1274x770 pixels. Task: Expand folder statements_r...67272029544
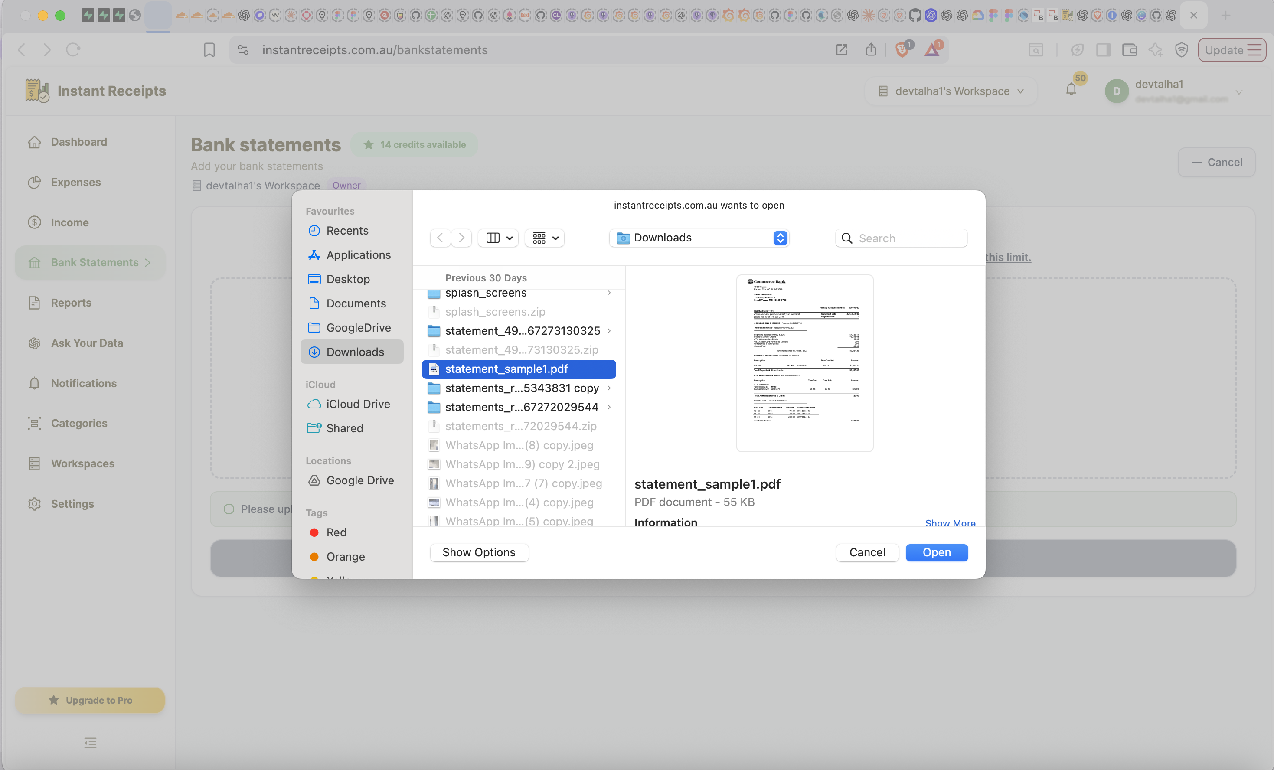(x=608, y=408)
